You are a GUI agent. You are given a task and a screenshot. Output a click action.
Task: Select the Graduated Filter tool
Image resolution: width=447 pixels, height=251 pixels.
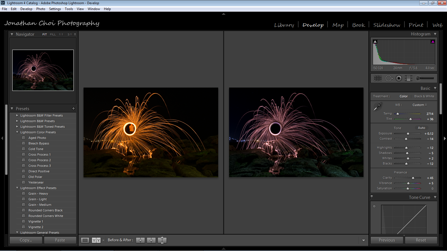(408, 78)
